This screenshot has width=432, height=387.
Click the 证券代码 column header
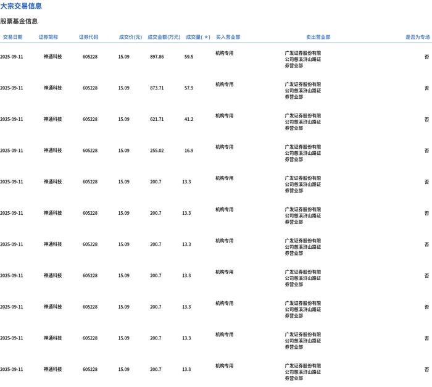[x=88, y=37]
